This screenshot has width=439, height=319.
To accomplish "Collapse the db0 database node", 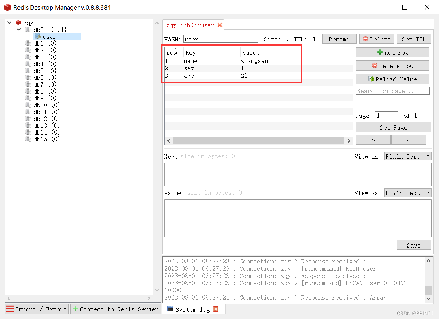I will coord(19,29).
